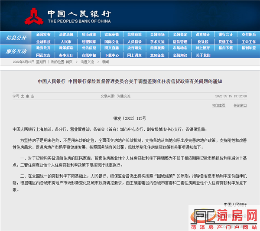Click 沟通交流 in the breadcrumb
This screenshot has height=231, width=260.
pos(87,62)
